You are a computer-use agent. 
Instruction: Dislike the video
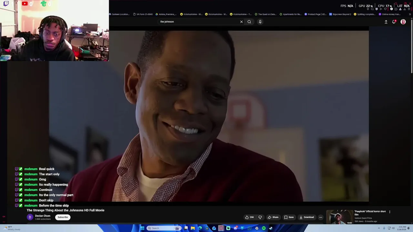click(x=260, y=217)
